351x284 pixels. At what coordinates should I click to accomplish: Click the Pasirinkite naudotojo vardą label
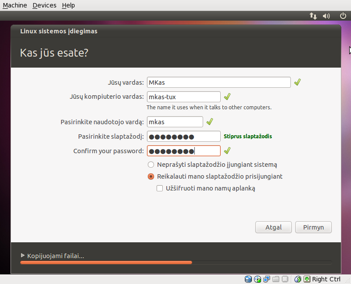coord(102,122)
